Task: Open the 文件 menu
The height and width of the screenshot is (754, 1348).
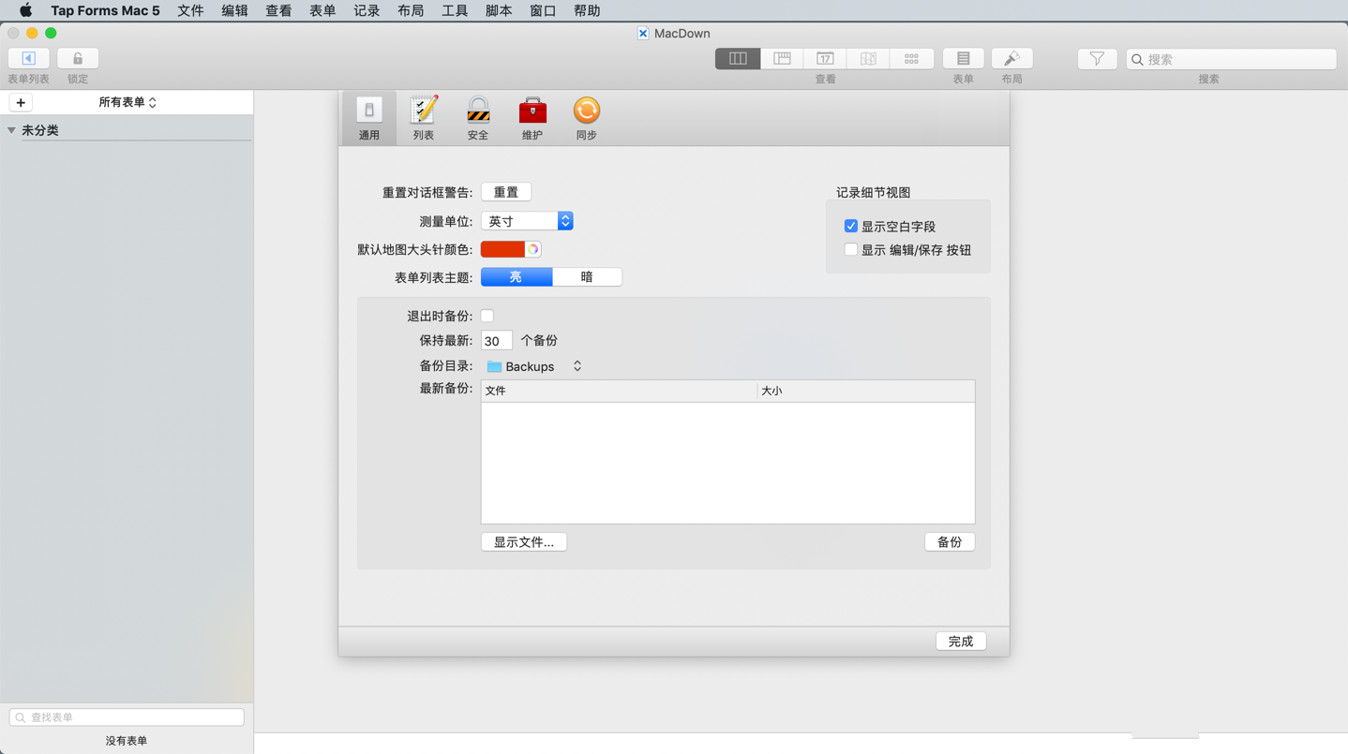Action: click(190, 10)
